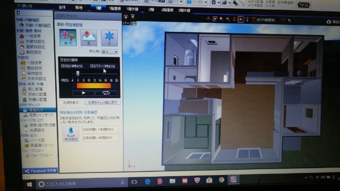Open 外壁材設定 in the sidebar
The height and width of the screenshot is (191, 340).
[x=32, y=41]
